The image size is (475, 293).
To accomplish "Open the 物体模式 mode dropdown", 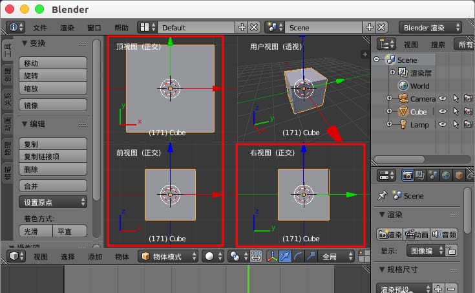I will pos(168,256).
